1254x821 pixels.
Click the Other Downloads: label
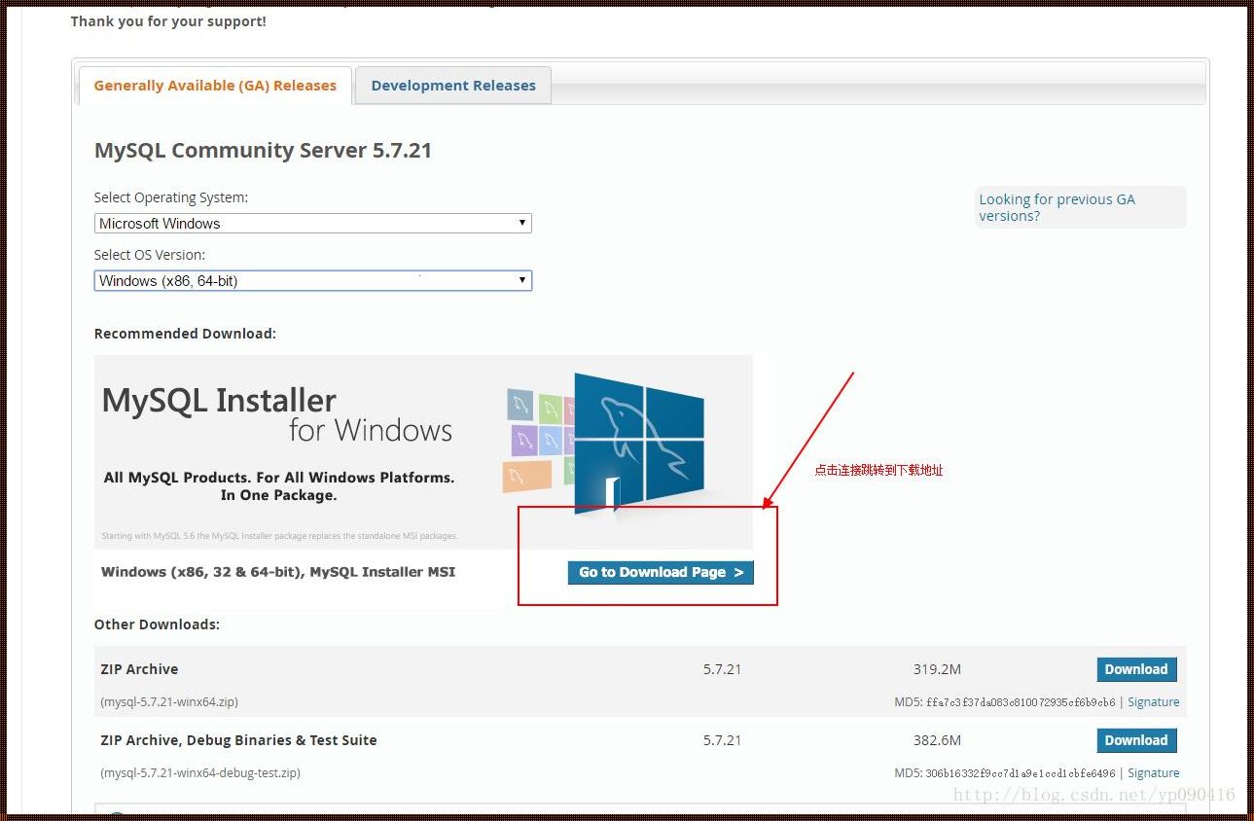[x=157, y=625]
